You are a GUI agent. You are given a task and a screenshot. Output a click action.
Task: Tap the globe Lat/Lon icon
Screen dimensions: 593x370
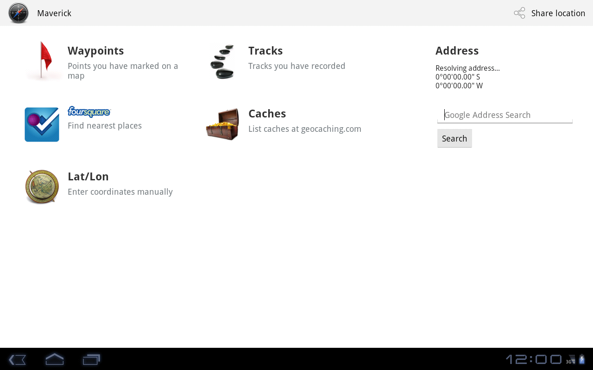coord(42,187)
